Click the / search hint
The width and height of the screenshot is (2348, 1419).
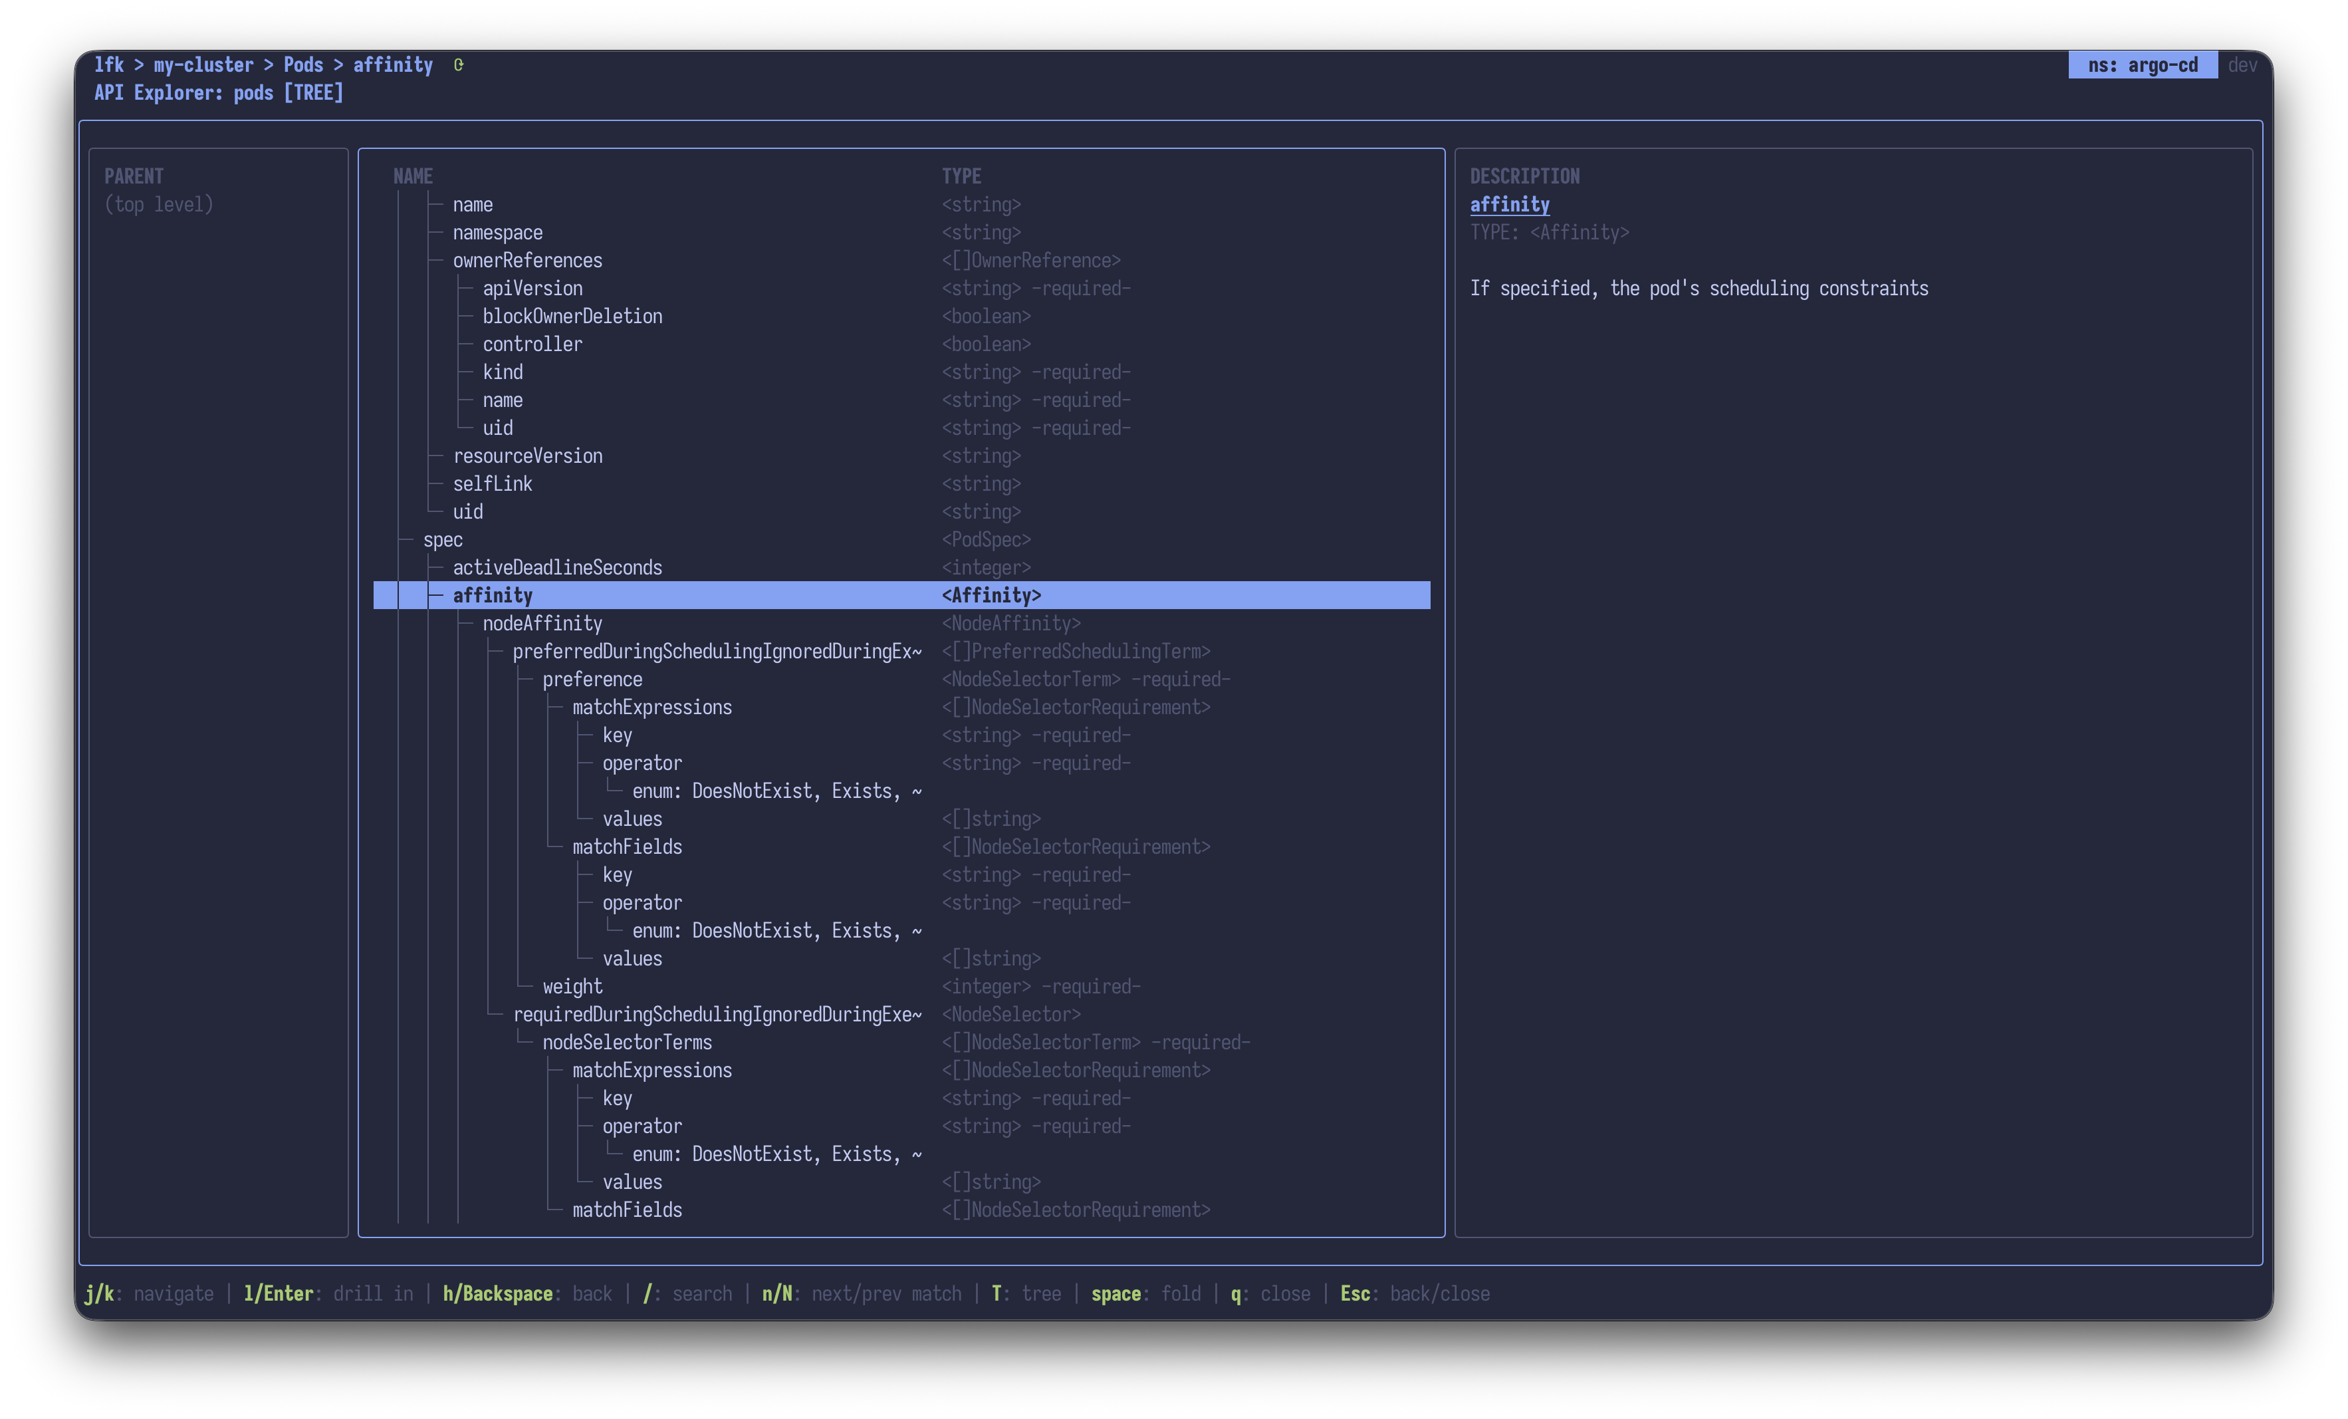coord(687,1293)
